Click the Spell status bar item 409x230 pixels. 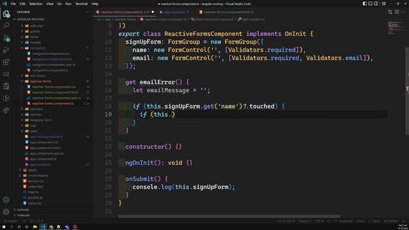tap(374, 221)
